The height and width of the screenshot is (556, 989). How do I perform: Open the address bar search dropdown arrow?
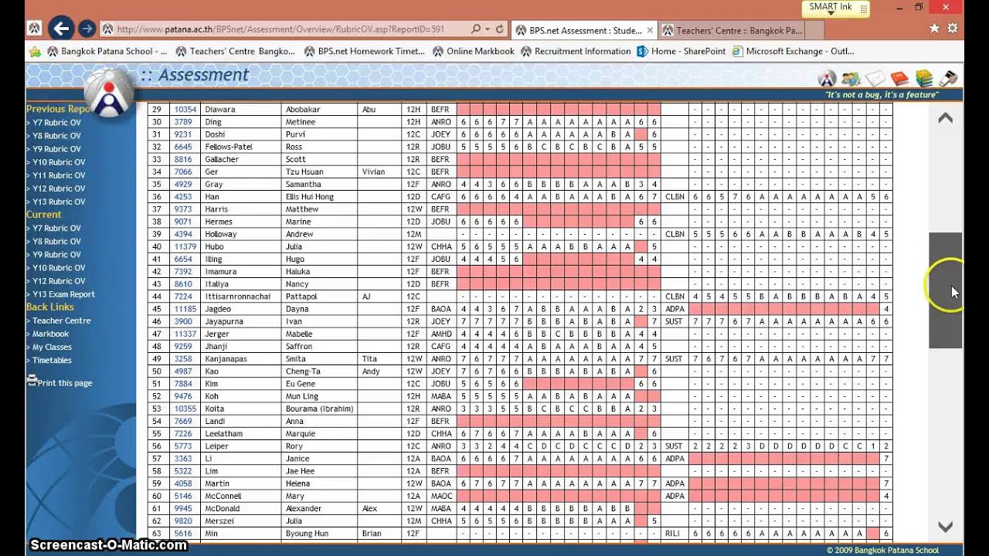pyautogui.click(x=488, y=29)
